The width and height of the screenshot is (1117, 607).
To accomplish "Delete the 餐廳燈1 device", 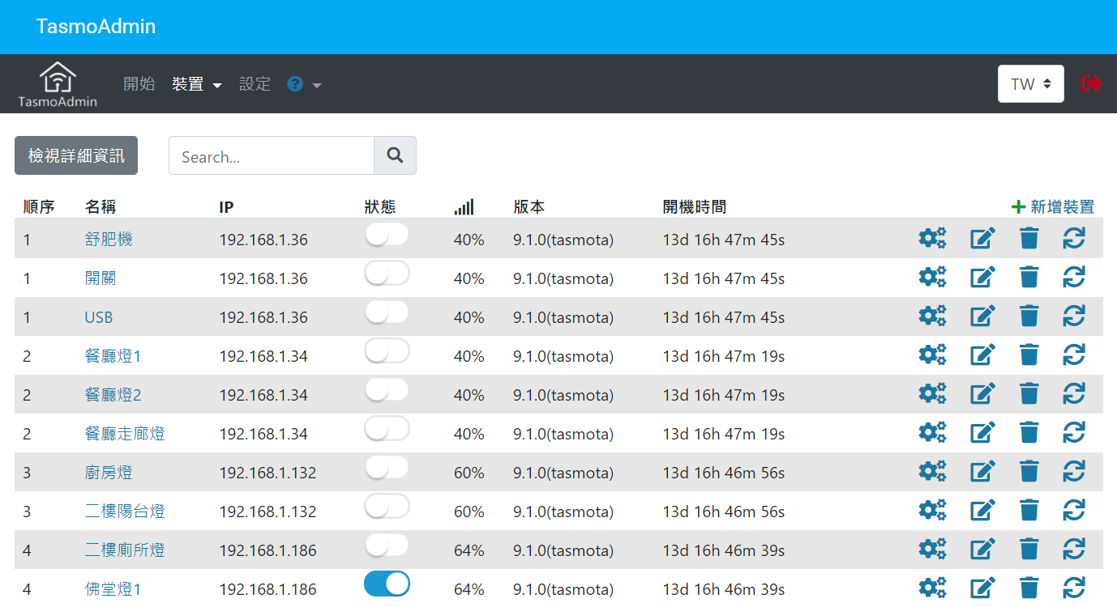I will coord(1029,354).
